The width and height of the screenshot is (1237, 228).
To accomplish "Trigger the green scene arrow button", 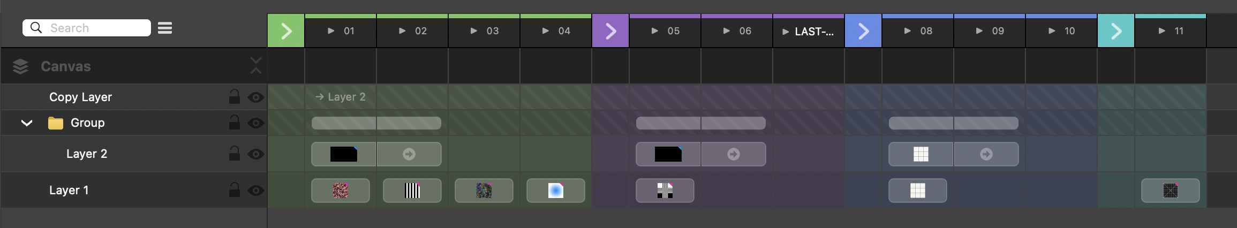I will pyautogui.click(x=286, y=31).
